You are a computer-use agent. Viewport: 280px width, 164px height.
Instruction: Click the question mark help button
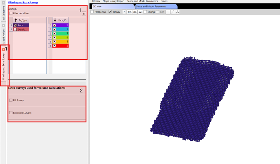pos(124,12)
